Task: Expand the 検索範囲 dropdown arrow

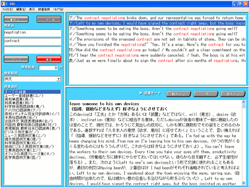Action: [58, 79]
